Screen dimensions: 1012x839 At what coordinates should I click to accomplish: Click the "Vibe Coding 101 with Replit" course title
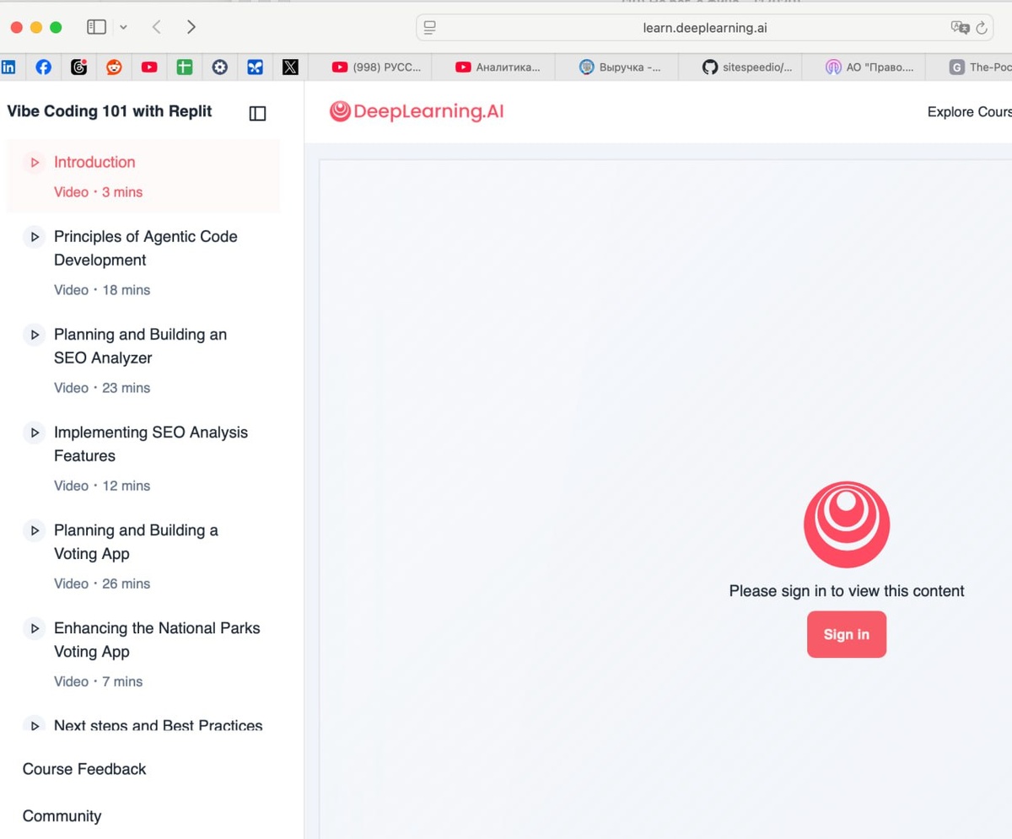[110, 111]
